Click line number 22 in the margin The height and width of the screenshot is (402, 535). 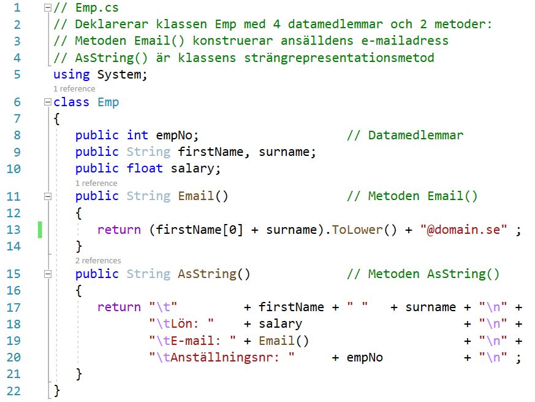(13, 391)
